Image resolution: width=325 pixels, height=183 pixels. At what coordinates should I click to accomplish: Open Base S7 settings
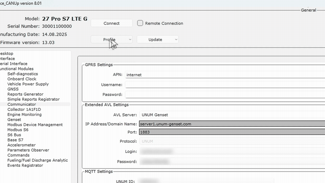point(15,140)
